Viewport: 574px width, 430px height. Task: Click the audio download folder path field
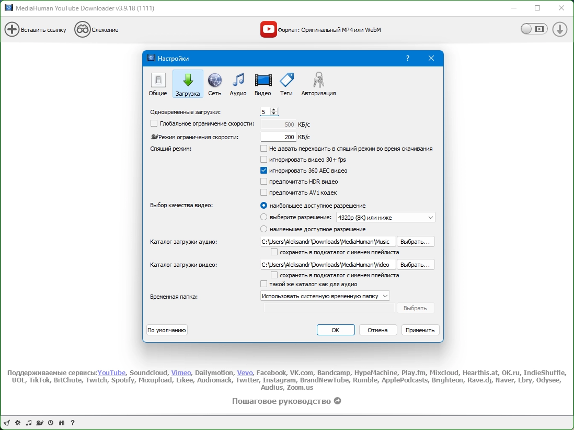click(328, 242)
